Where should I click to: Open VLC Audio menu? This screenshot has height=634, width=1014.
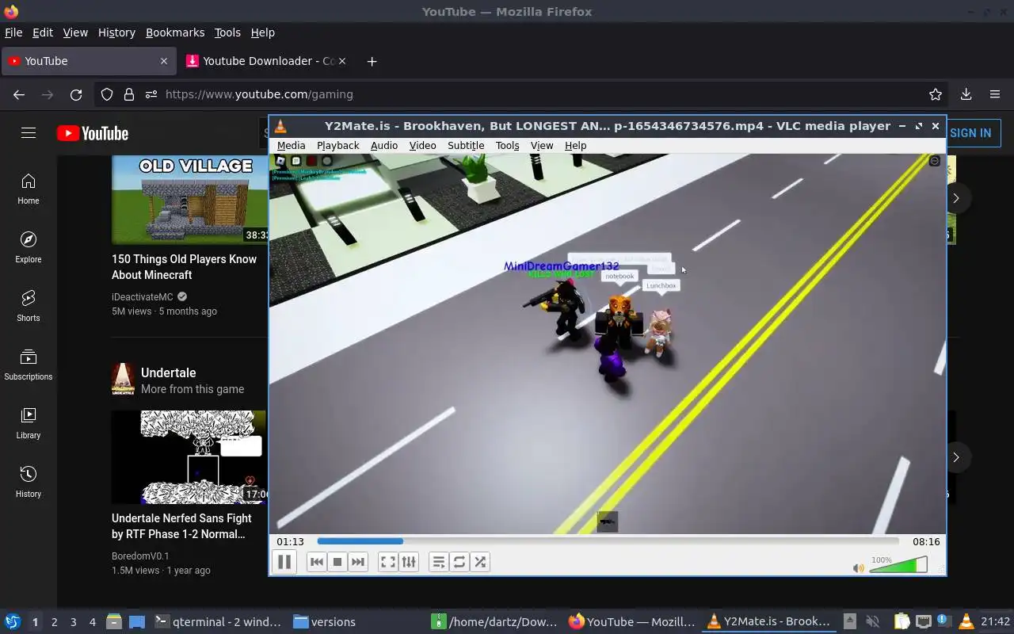pyautogui.click(x=384, y=145)
